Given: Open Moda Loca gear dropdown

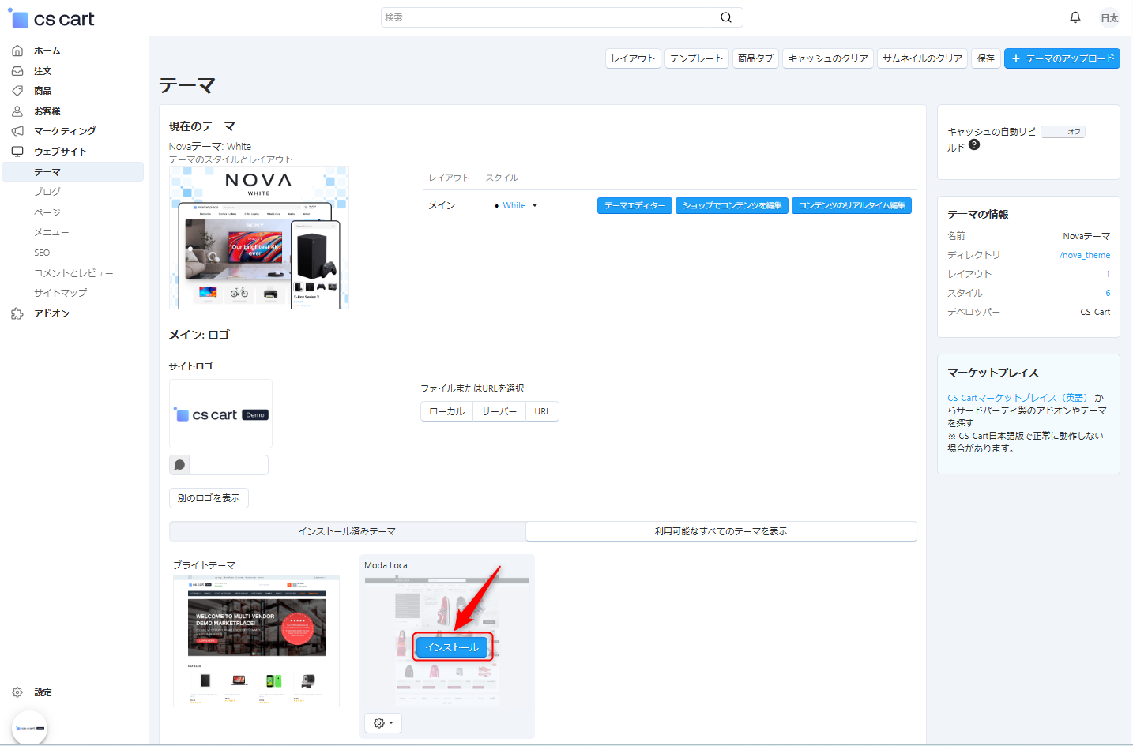Looking at the screenshot, I should click(383, 723).
